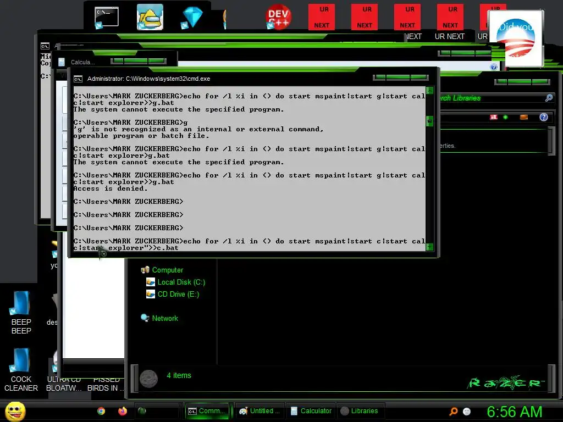Open the Start menu with the smiley button
Screen dimensions: 563x422
(x=15, y=411)
